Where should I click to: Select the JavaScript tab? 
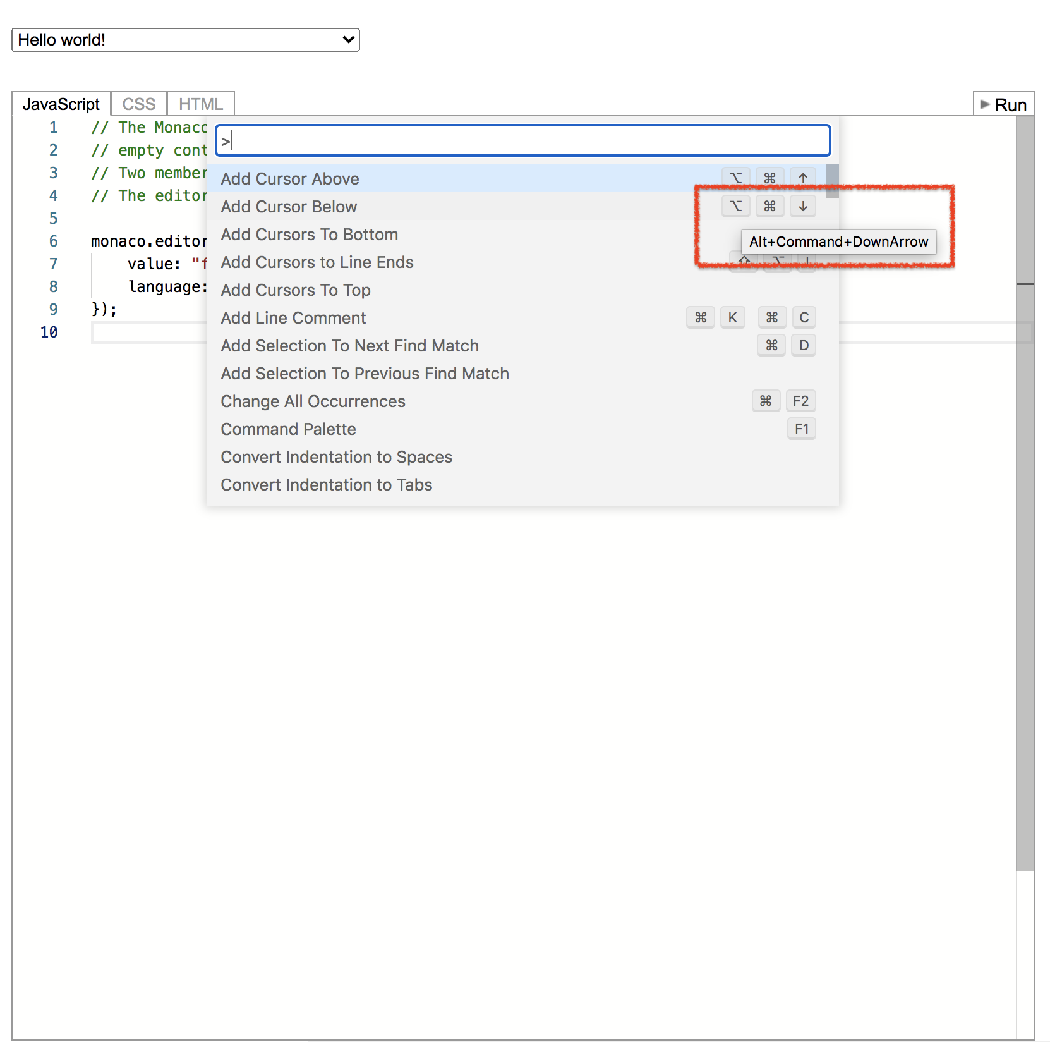61,103
